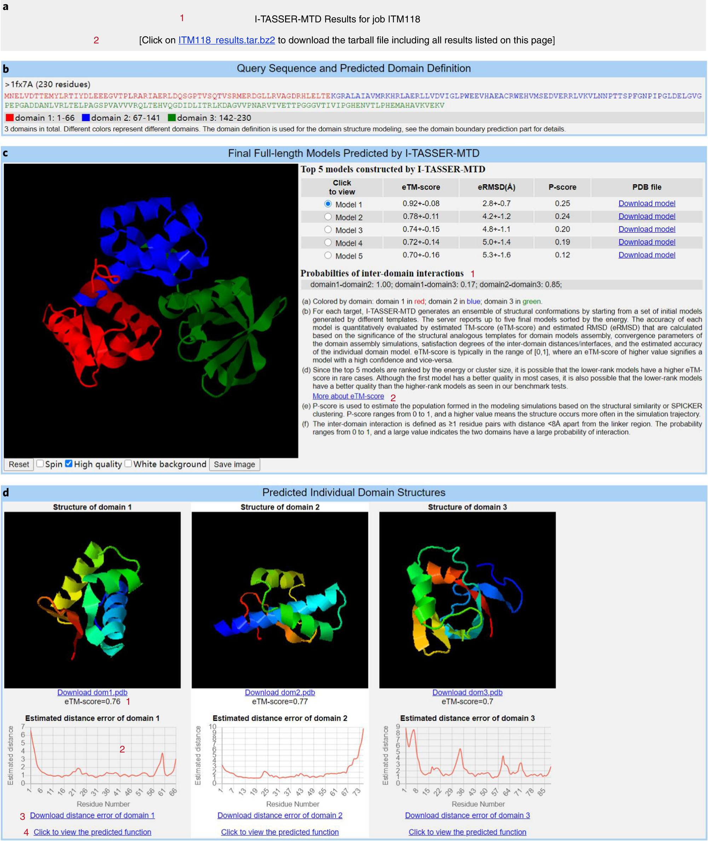
Task: Enable the Spin checkbox
Action: tap(40, 464)
